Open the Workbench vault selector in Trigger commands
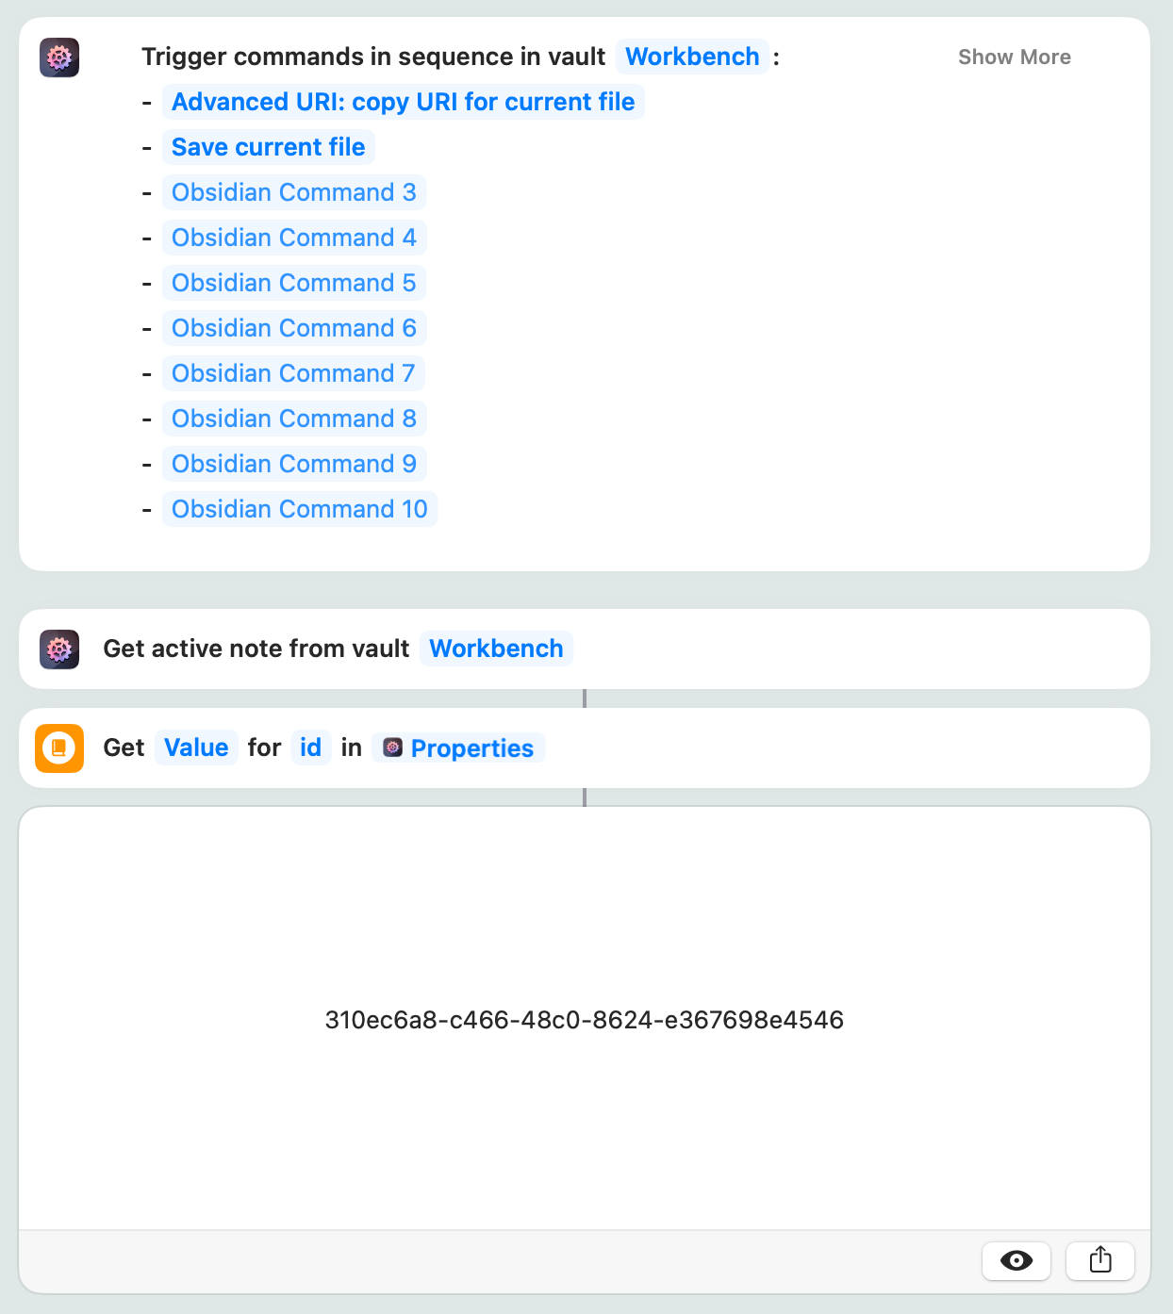The image size is (1173, 1314). (x=692, y=57)
